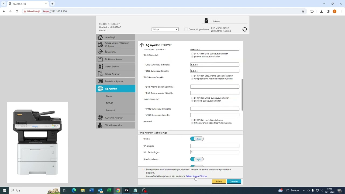Click the WINS Sunucusu (Birincil) field

[x=215, y=109]
